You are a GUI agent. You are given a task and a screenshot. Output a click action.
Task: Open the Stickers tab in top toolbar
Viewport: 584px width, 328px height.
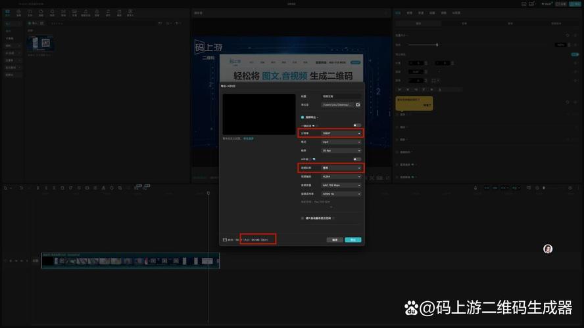point(41,13)
